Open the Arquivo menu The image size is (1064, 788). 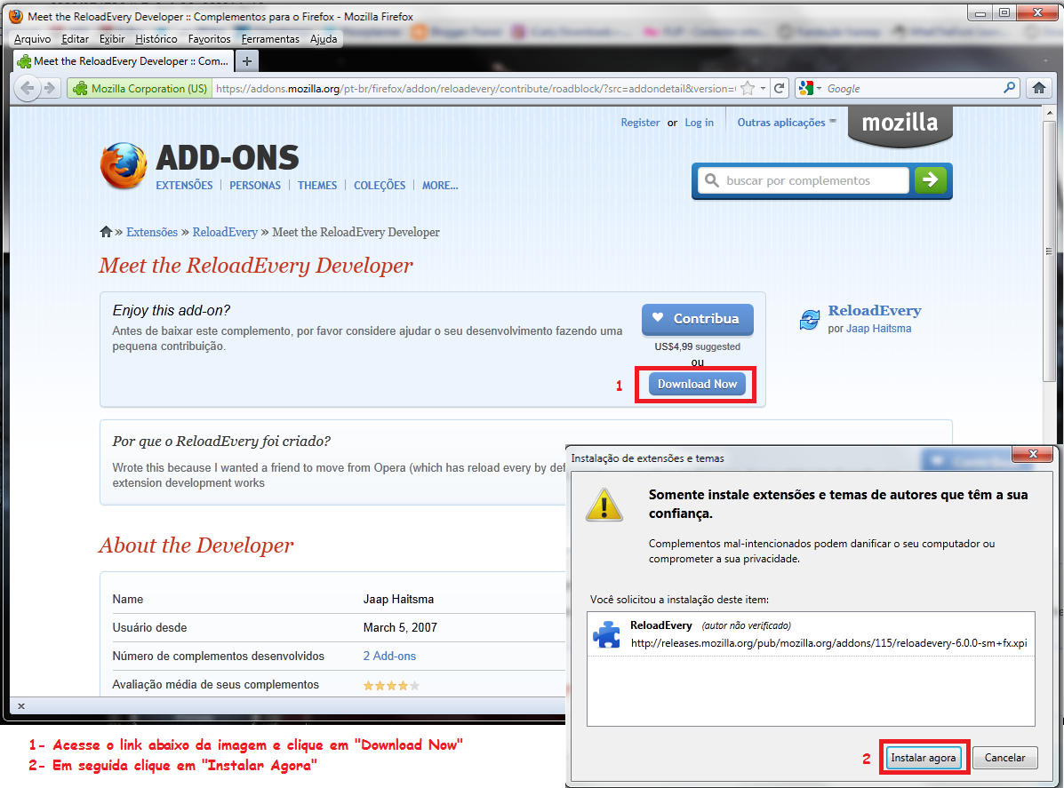point(32,39)
